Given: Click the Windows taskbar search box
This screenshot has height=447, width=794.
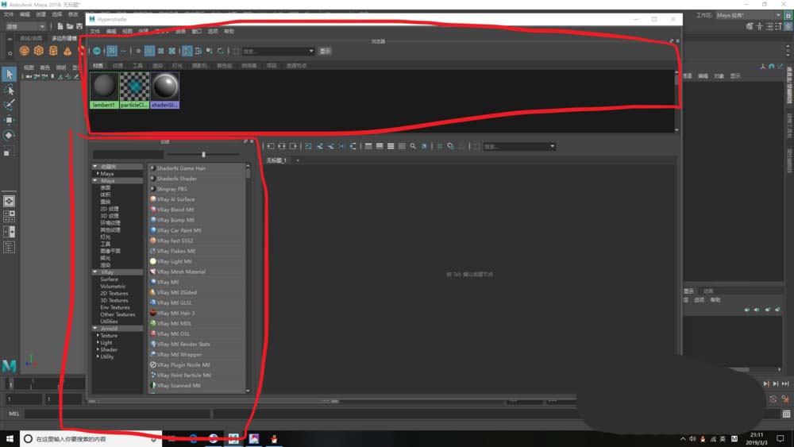Looking at the screenshot, I should pos(91,439).
